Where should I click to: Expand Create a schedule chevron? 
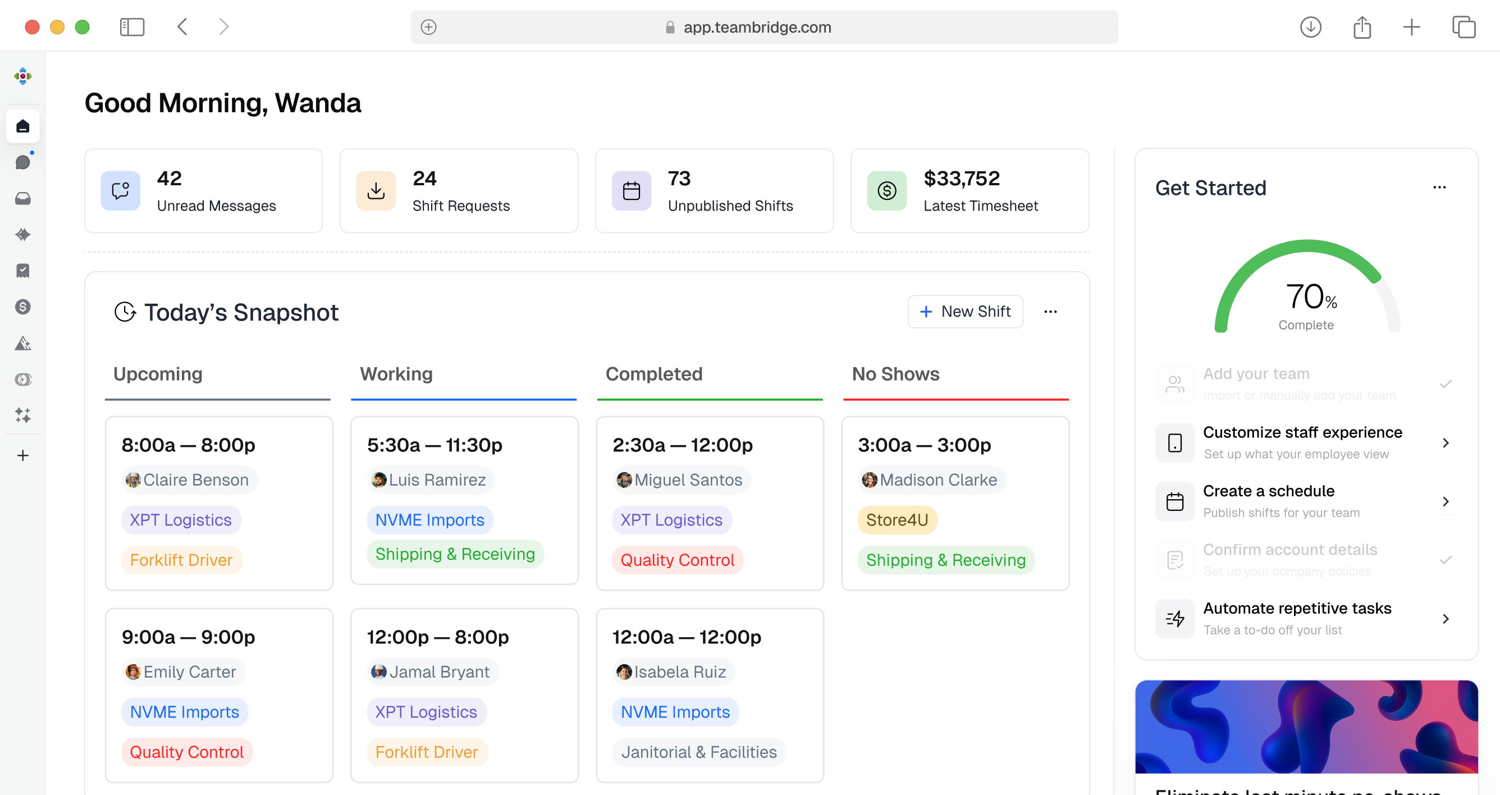(1445, 502)
